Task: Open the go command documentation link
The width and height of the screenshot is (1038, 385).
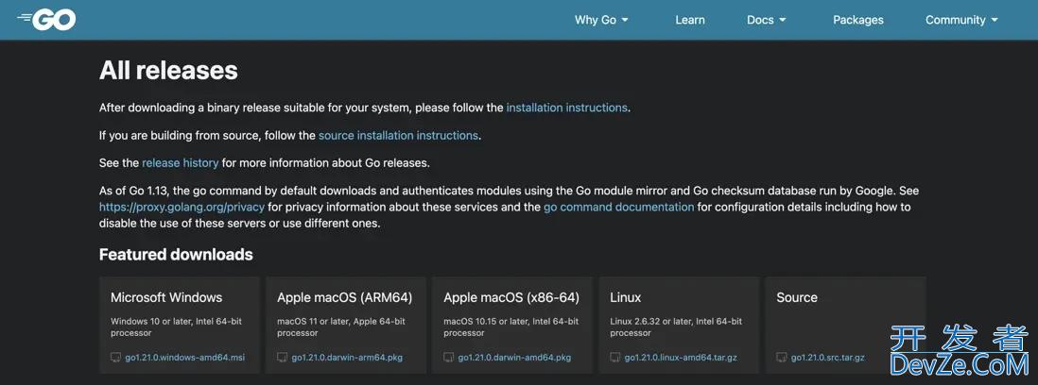Action: pos(619,207)
